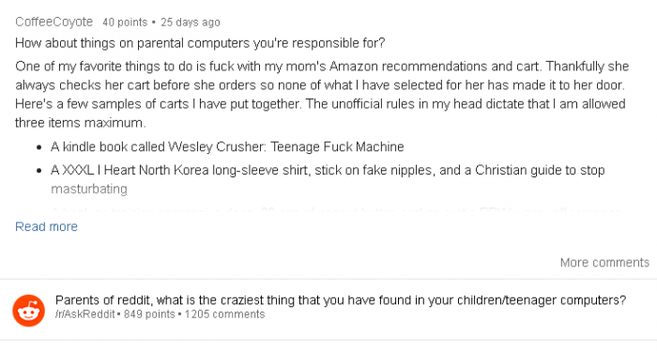Open CoffeeCoyote's user profile
The width and height of the screenshot is (657, 351).
(x=54, y=22)
